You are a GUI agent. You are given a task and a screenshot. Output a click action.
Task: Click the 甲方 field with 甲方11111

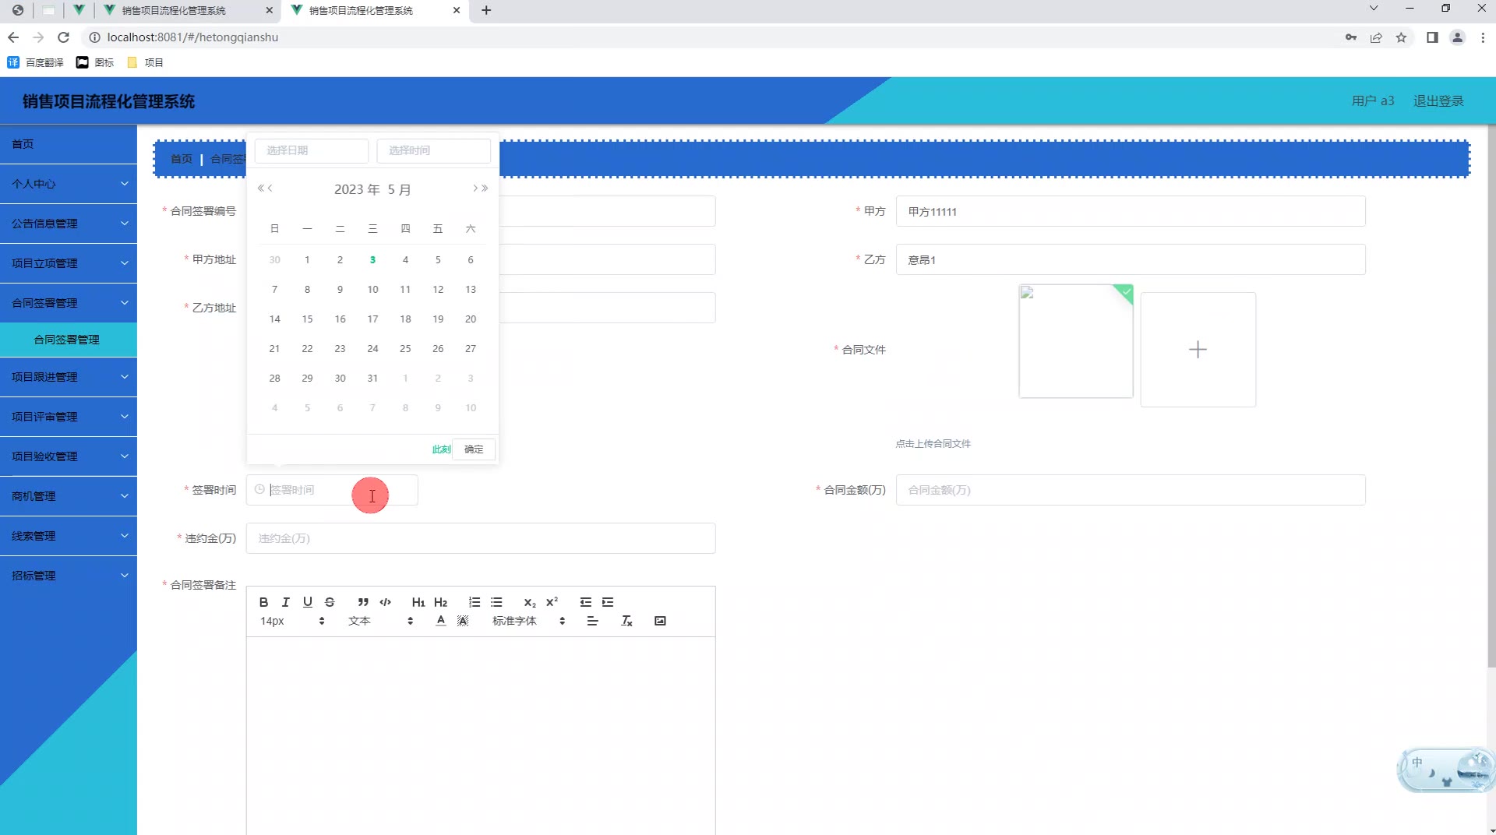pos(1131,211)
